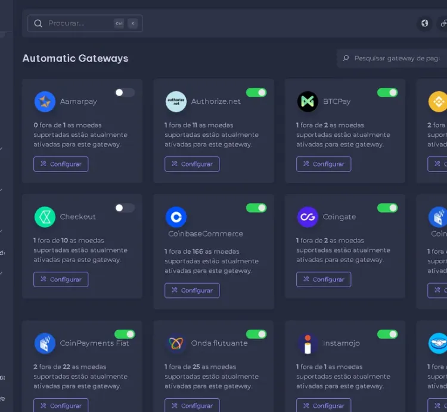447x412 pixels.
Task: Open Configurar for CoinbaseCommerce
Action: (x=192, y=291)
